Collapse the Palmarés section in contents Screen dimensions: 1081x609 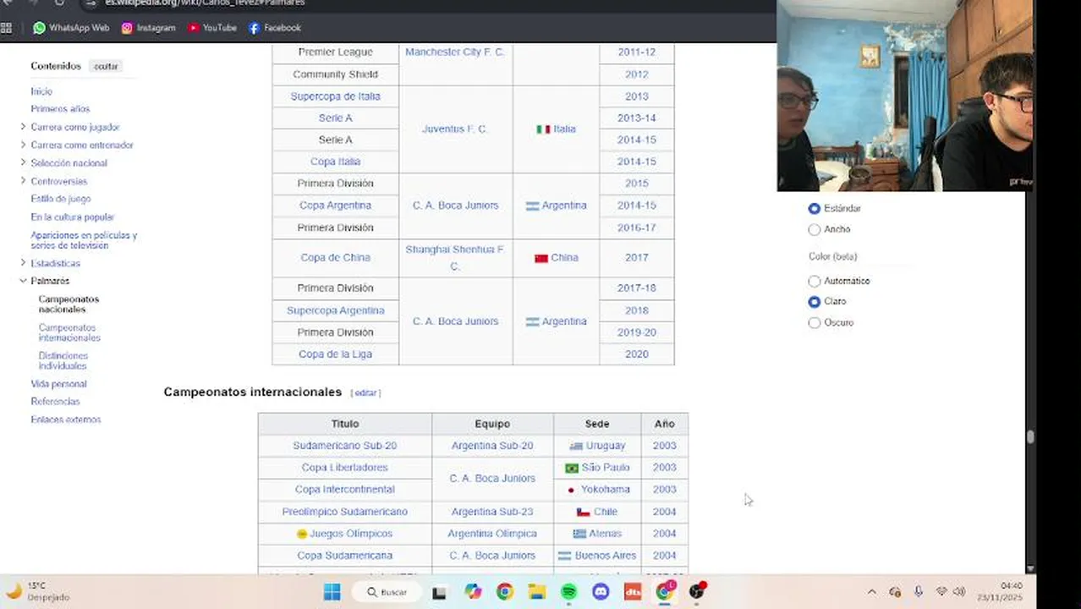[23, 281]
